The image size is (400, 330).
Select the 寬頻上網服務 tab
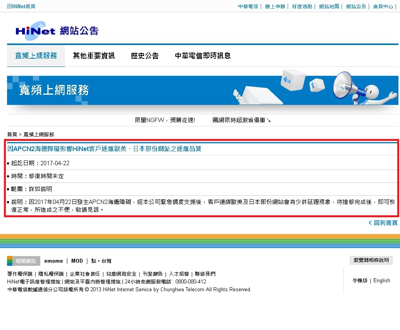pos(36,56)
